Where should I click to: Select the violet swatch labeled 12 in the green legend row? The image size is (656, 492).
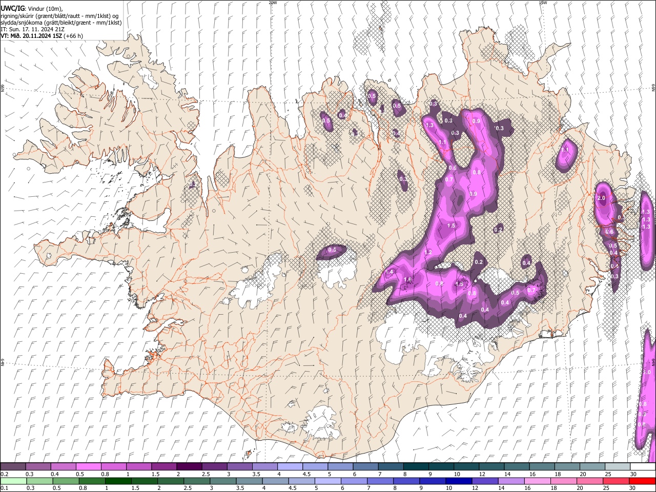click(x=485, y=481)
